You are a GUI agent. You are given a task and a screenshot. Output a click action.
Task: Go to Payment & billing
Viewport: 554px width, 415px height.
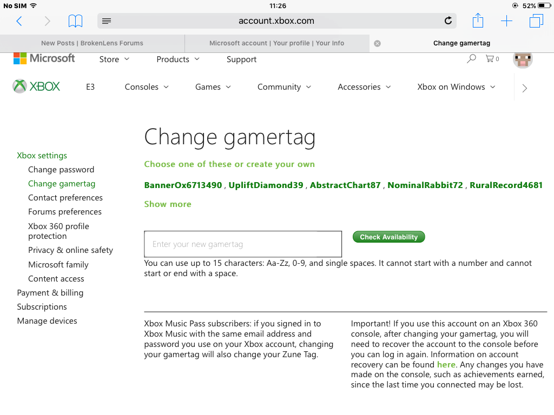(50, 293)
